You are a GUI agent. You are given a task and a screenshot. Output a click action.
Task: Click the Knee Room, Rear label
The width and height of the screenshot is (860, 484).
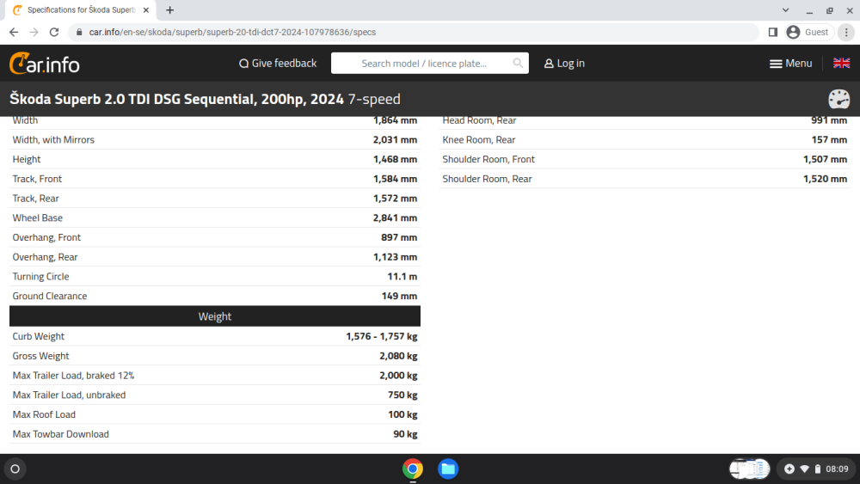point(479,140)
